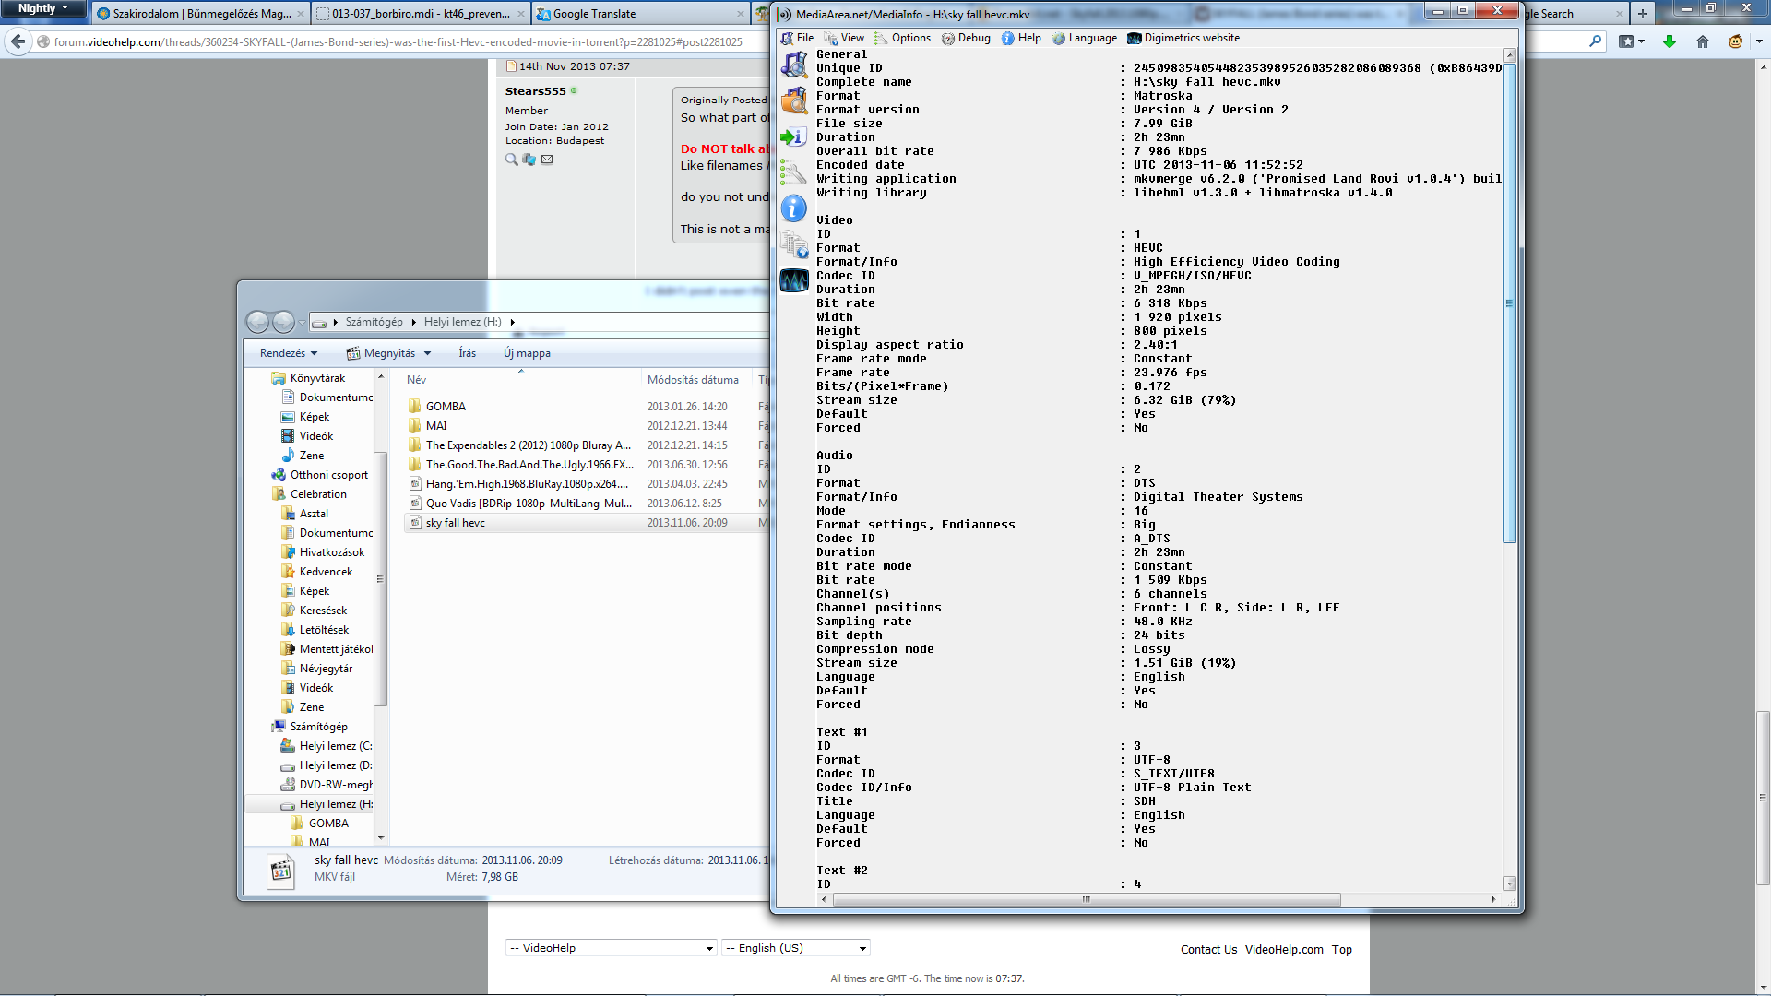
Task: Open Preferences via the wrench sidebar icon
Action: pos(793,172)
